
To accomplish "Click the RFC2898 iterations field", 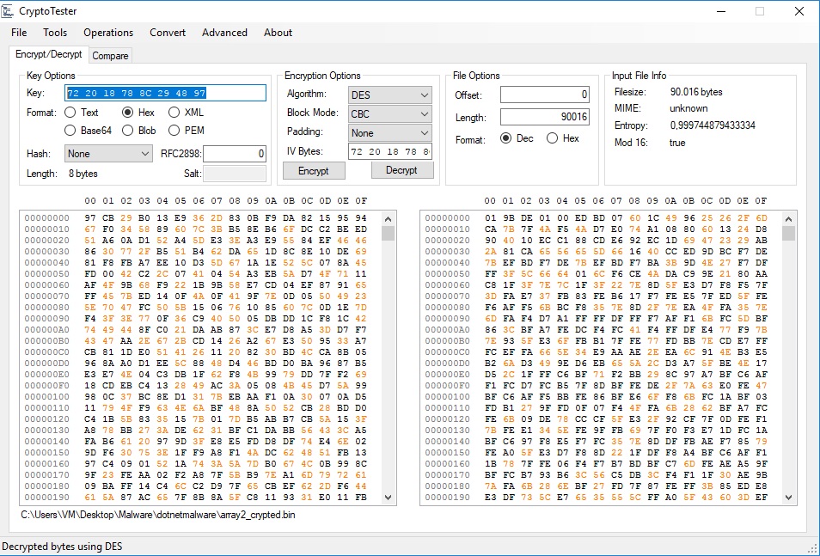I will point(235,154).
